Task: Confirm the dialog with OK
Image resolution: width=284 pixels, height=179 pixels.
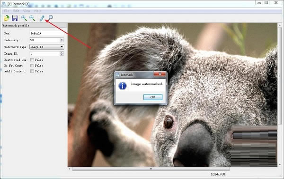Action: point(153,97)
